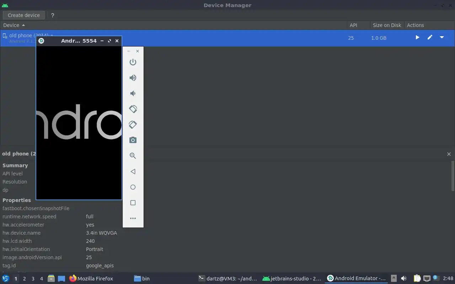
Task: Click the show desktop taskbar icon
Action: (x=61, y=279)
